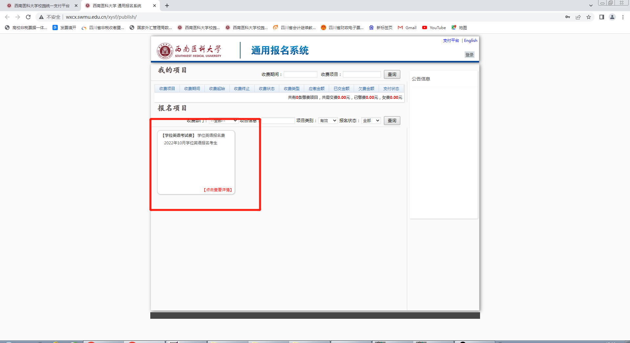Sort by the 收费项目 column header
Viewport: 630px width, 343px height.
coord(167,89)
